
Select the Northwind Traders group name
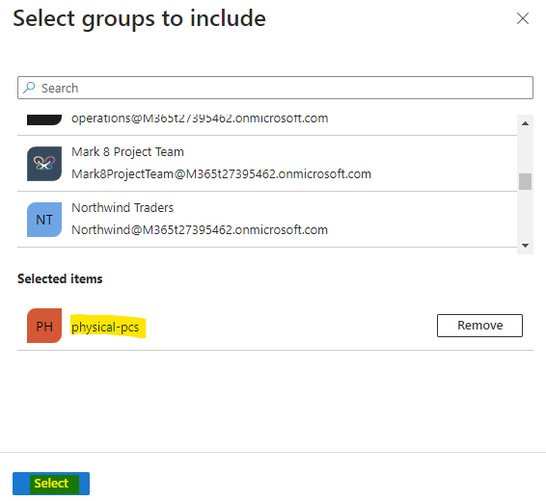[123, 207]
